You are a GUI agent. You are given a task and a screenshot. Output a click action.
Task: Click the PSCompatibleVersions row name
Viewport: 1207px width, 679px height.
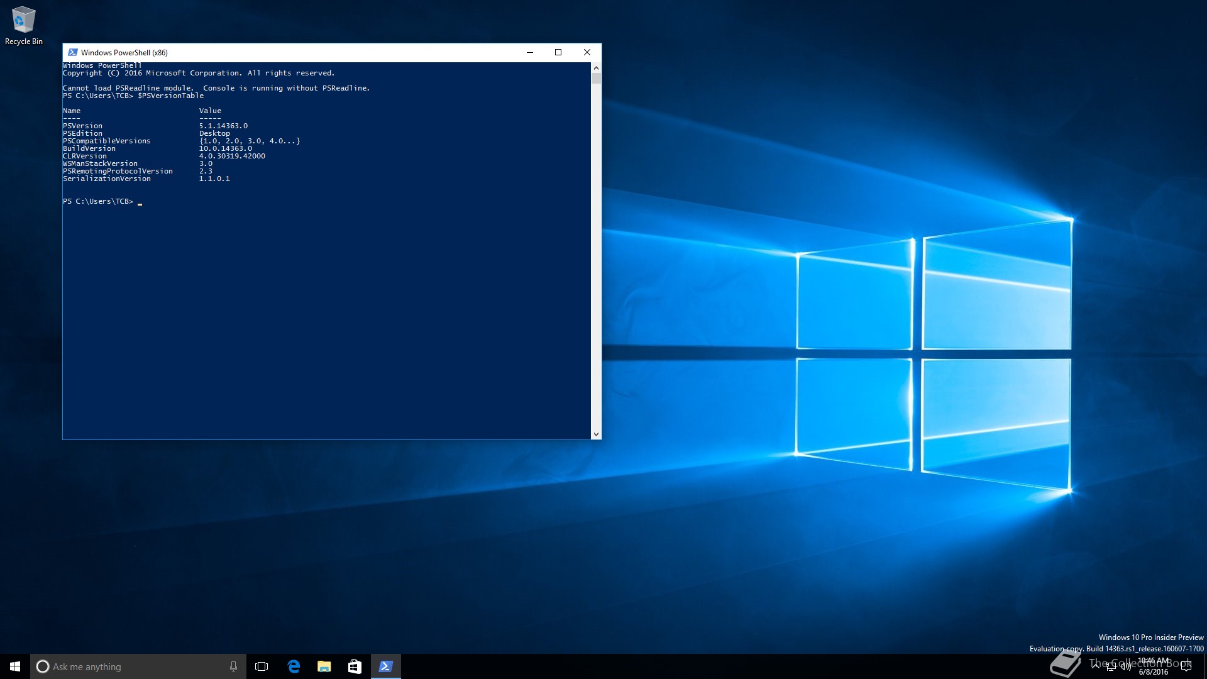pyautogui.click(x=107, y=141)
